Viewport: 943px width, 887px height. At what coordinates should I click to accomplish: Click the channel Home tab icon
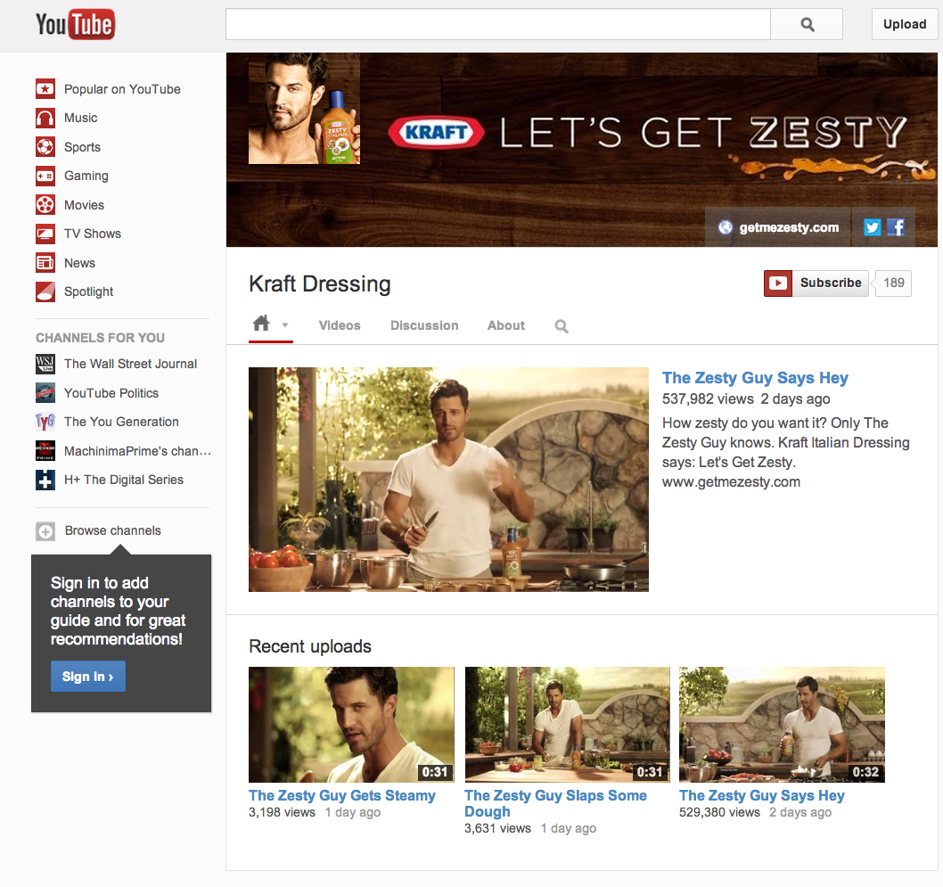tap(261, 324)
